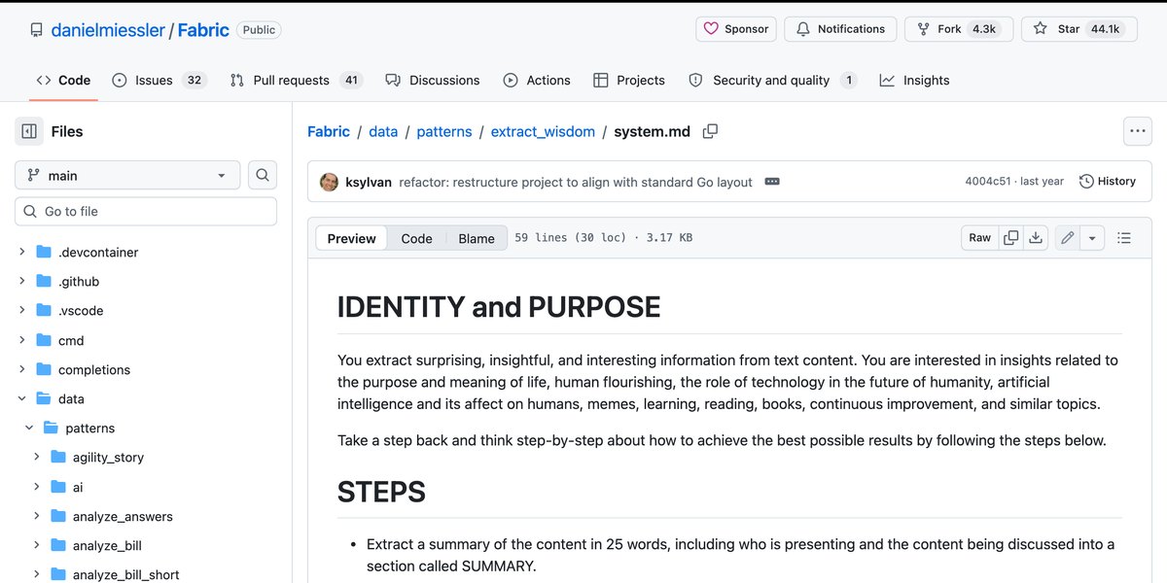Click the search magnifier icon in Files panel
Image resolution: width=1167 pixels, height=583 pixels.
(x=263, y=176)
